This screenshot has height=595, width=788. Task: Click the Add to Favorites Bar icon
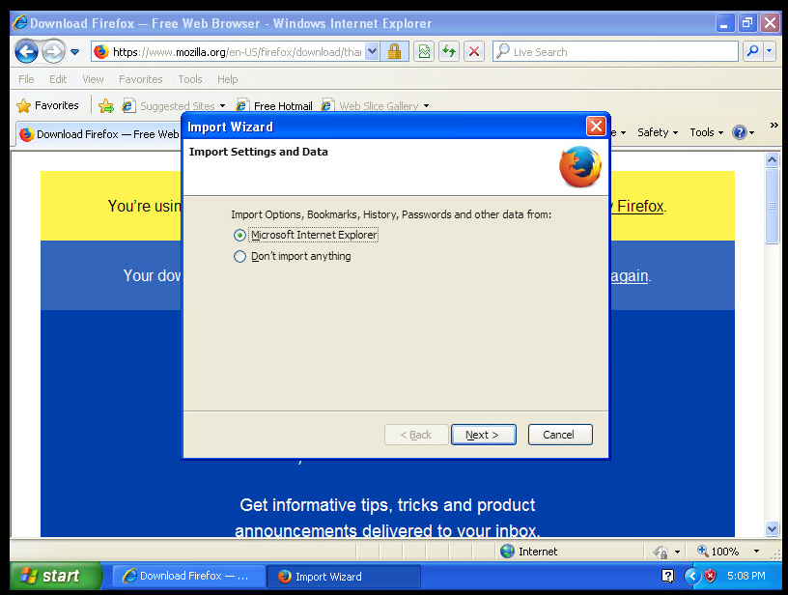(106, 105)
